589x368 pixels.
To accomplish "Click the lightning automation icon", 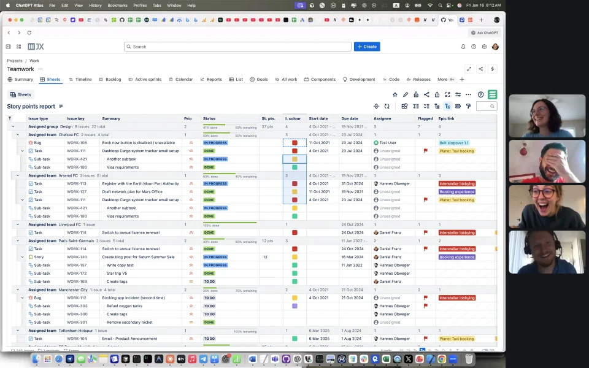I will [493, 69].
